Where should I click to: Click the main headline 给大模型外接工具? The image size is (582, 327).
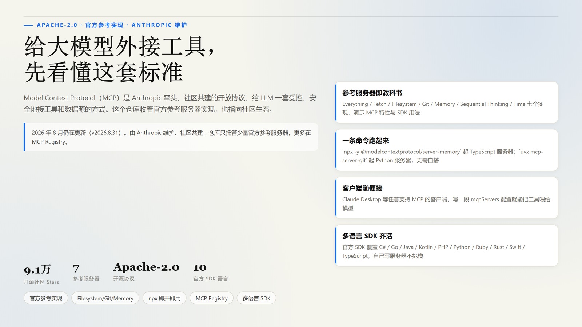coord(119,47)
